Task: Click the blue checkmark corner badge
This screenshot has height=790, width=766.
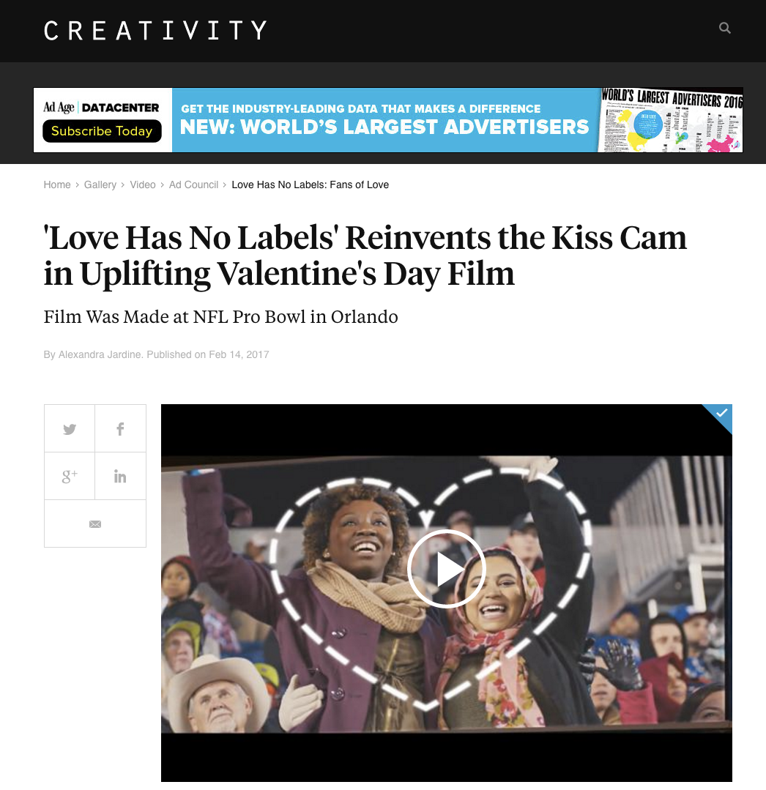Action: 721,414
